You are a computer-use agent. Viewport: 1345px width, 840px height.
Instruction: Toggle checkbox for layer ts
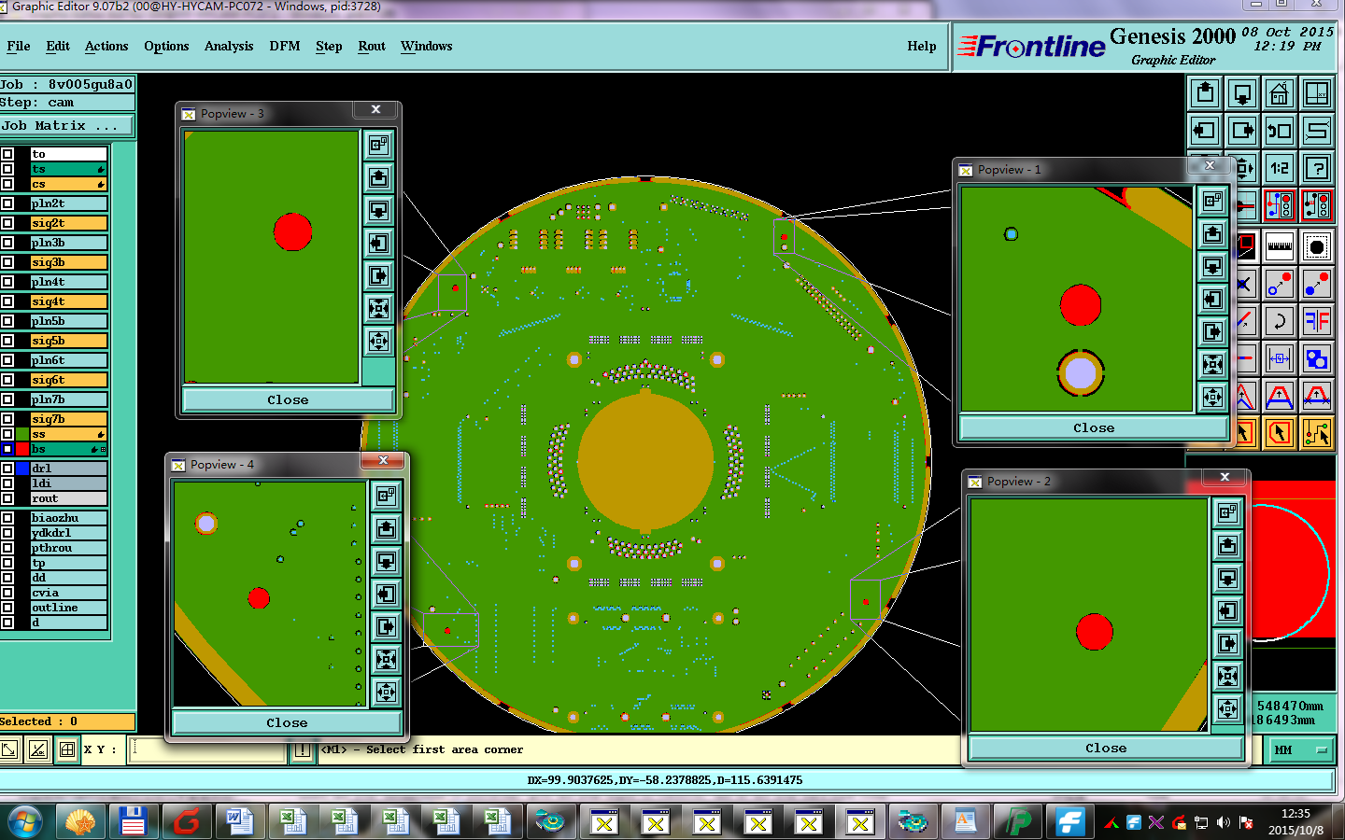7,169
